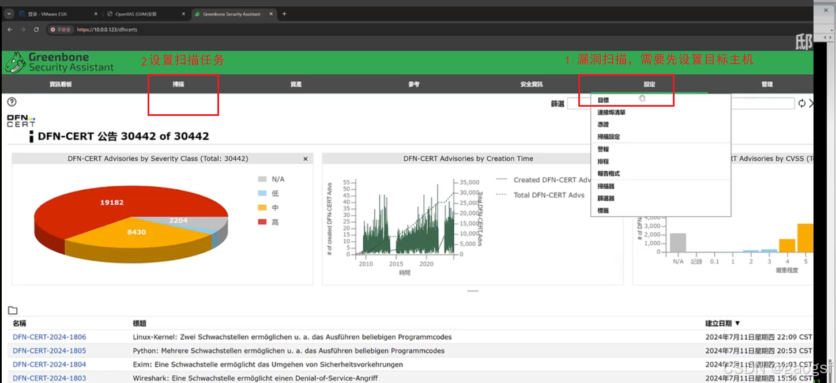Image resolution: width=836 pixels, height=383 pixels.
Task: Open the 設定 menu
Action: [649, 84]
